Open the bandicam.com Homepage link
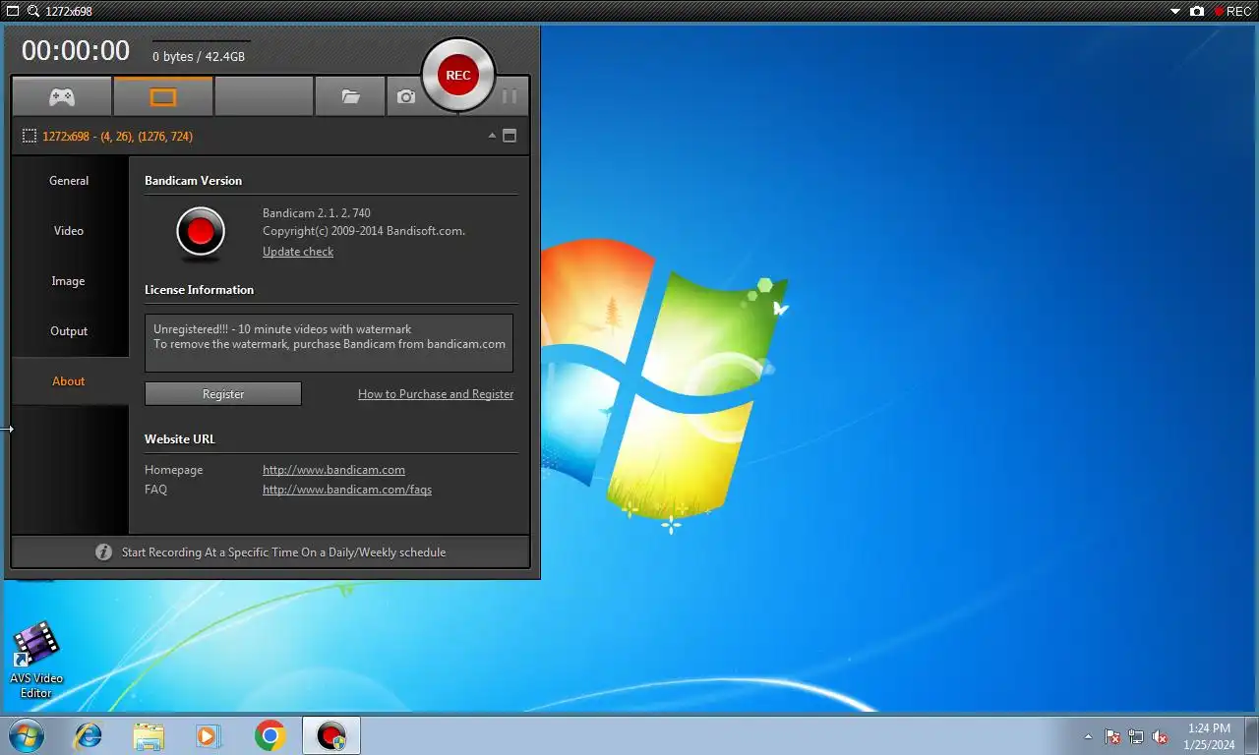 pos(333,470)
